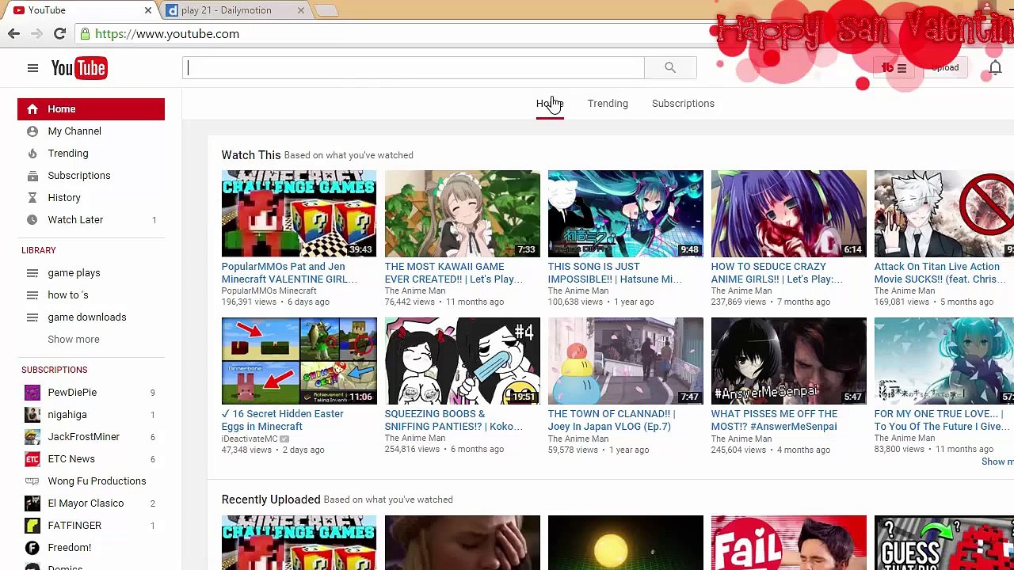Select the play 21 - Dailymotion tab

coord(235,10)
